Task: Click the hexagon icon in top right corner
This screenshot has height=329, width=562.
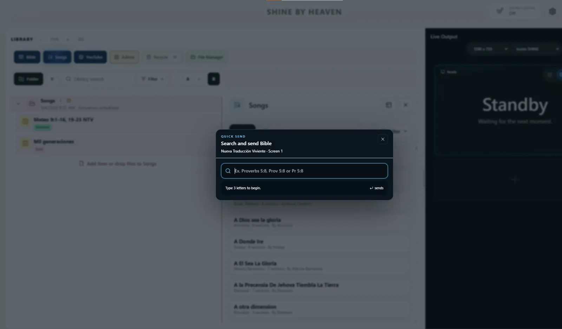Action: click(553, 12)
